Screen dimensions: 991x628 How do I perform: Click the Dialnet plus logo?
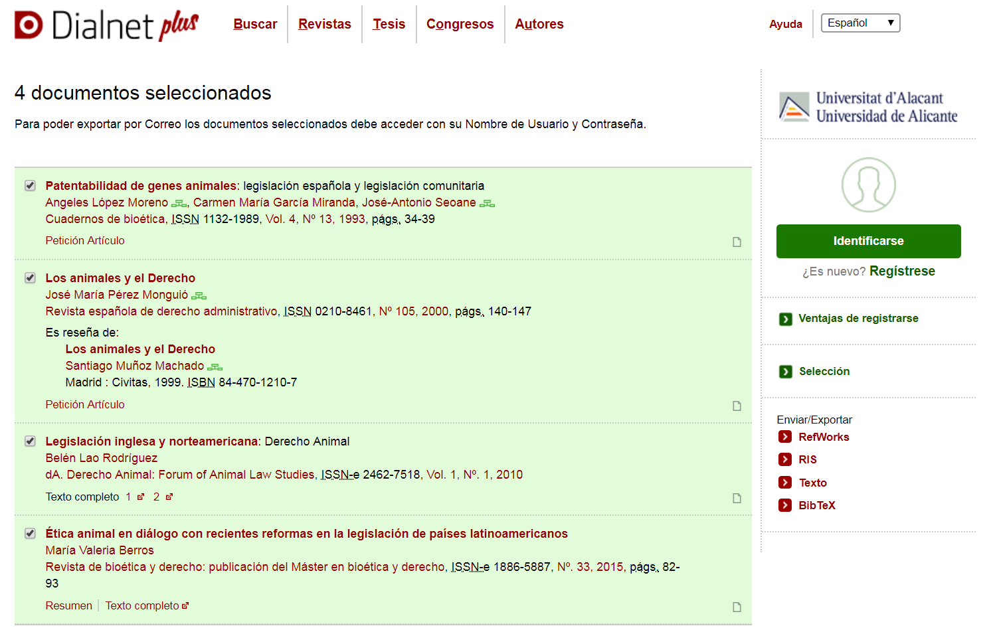106,25
